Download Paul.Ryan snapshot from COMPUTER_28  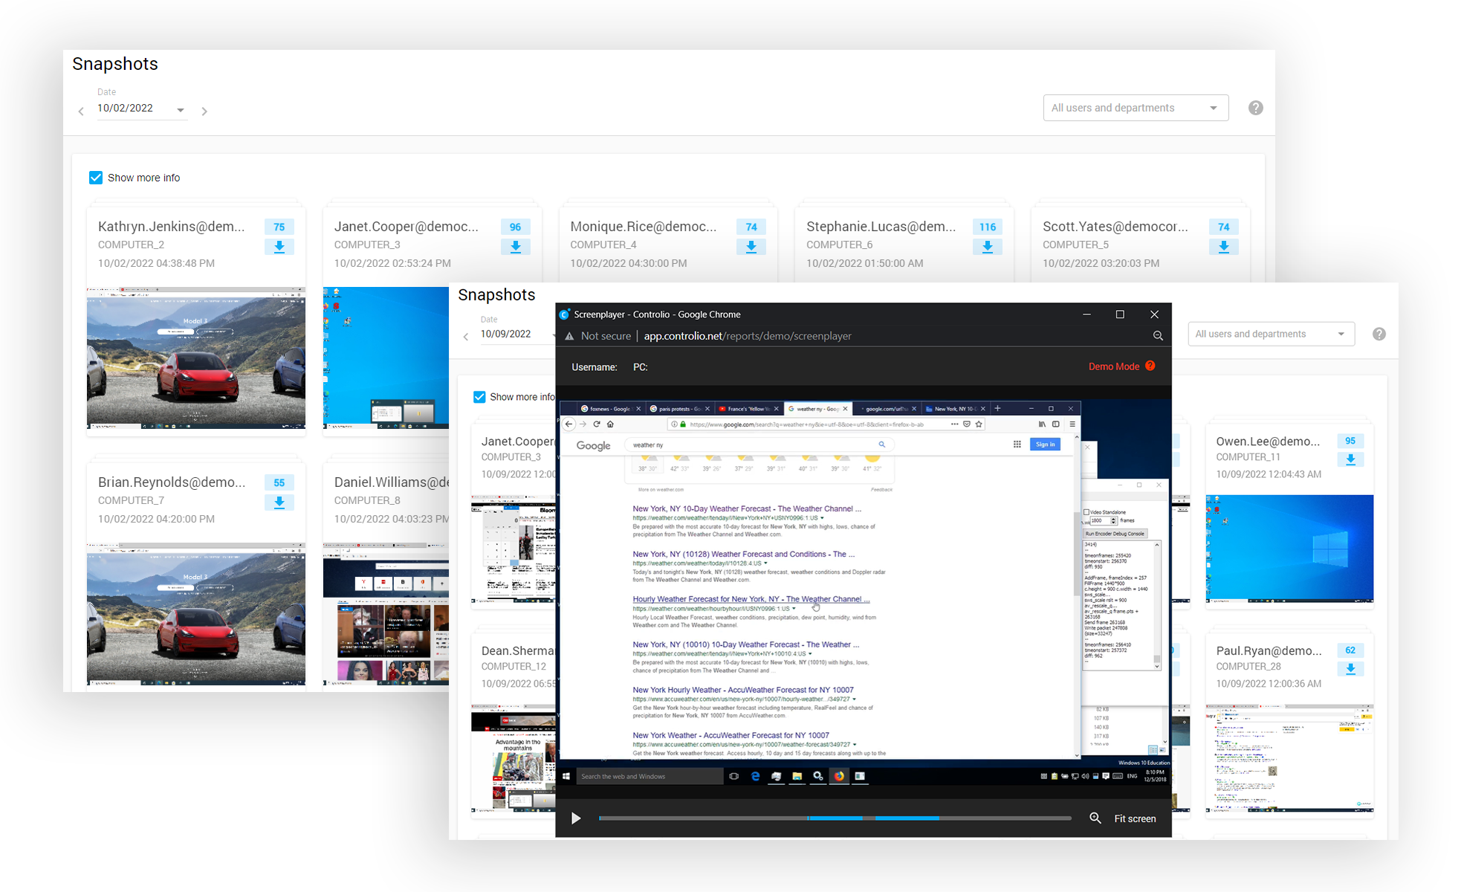pos(1350,669)
